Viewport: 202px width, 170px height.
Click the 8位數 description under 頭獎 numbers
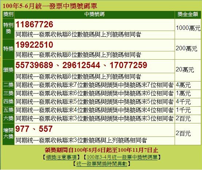[78, 77]
